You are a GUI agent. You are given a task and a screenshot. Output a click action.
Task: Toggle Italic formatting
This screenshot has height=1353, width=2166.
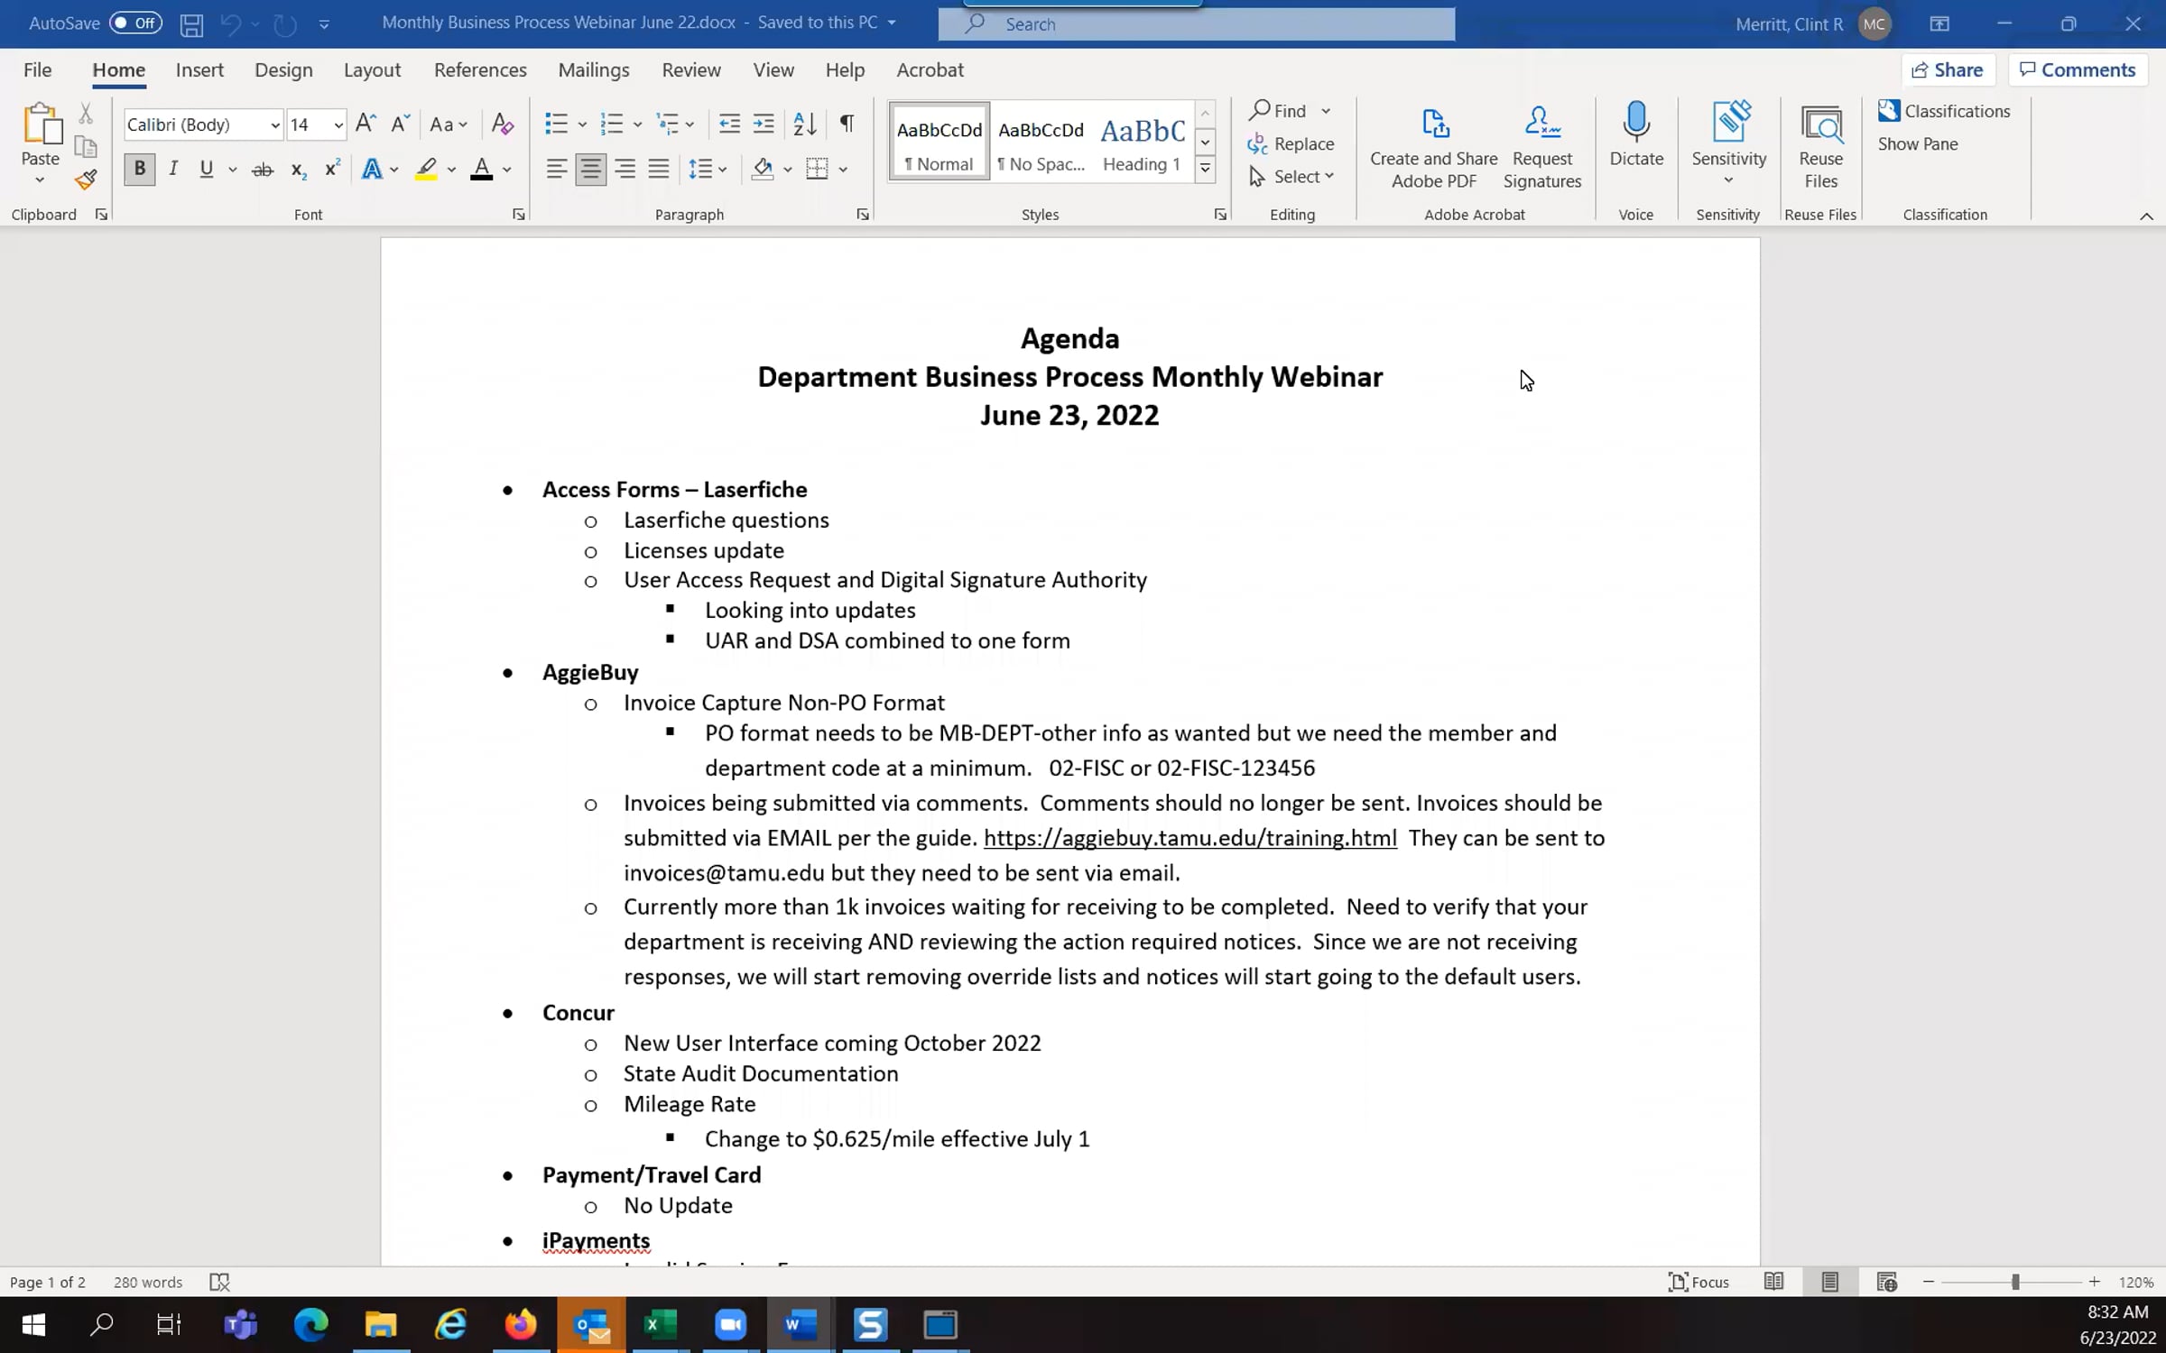(173, 169)
